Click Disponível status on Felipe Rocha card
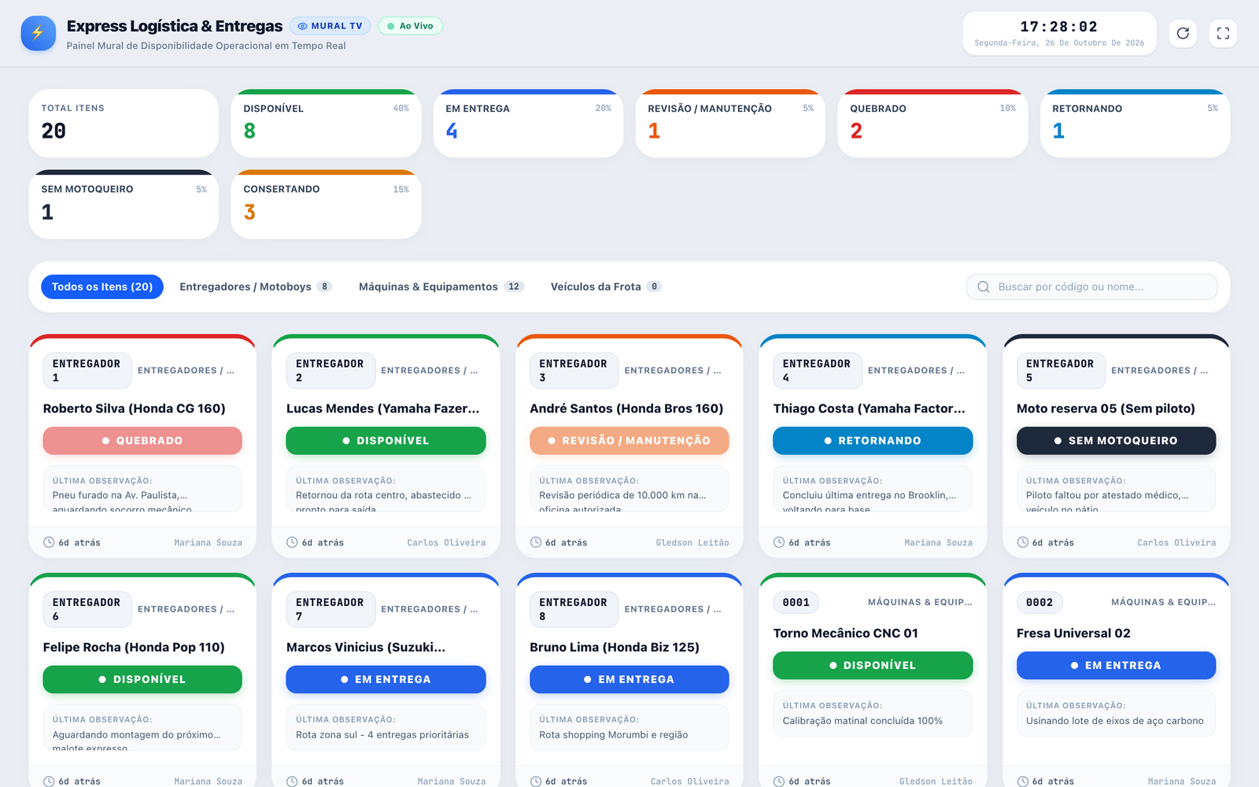 [142, 679]
